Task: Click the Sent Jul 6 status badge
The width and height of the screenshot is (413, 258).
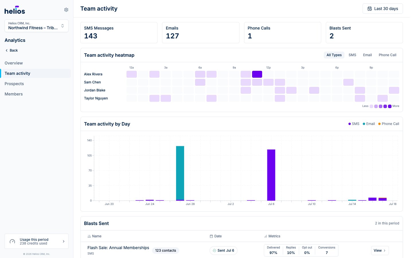Action: pos(223,251)
